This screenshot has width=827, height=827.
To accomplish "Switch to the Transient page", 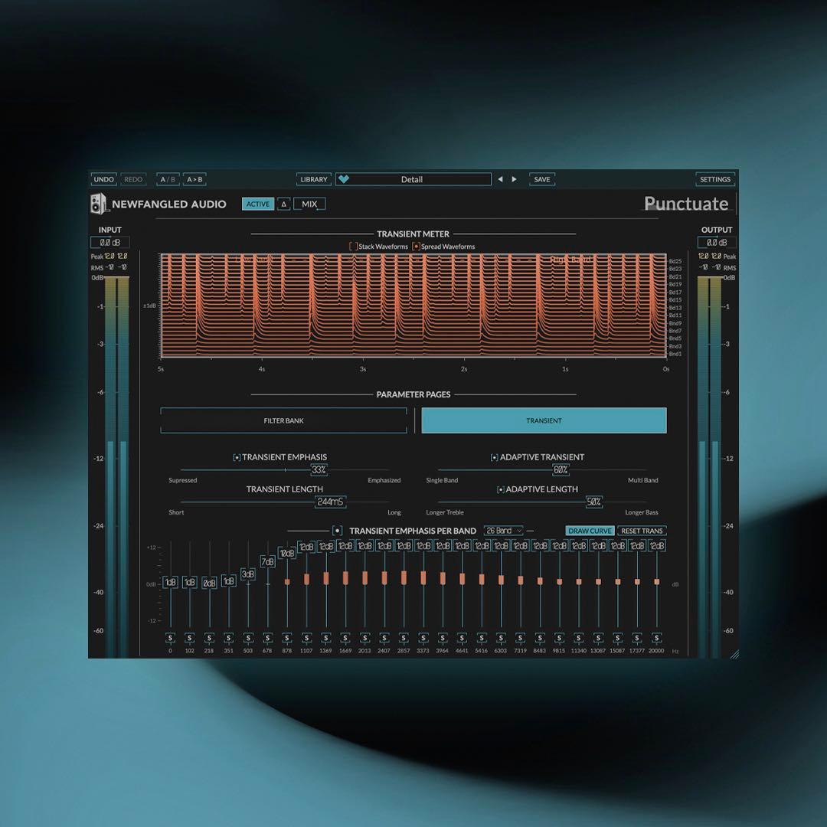I will pyautogui.click(x=544, y=420).
